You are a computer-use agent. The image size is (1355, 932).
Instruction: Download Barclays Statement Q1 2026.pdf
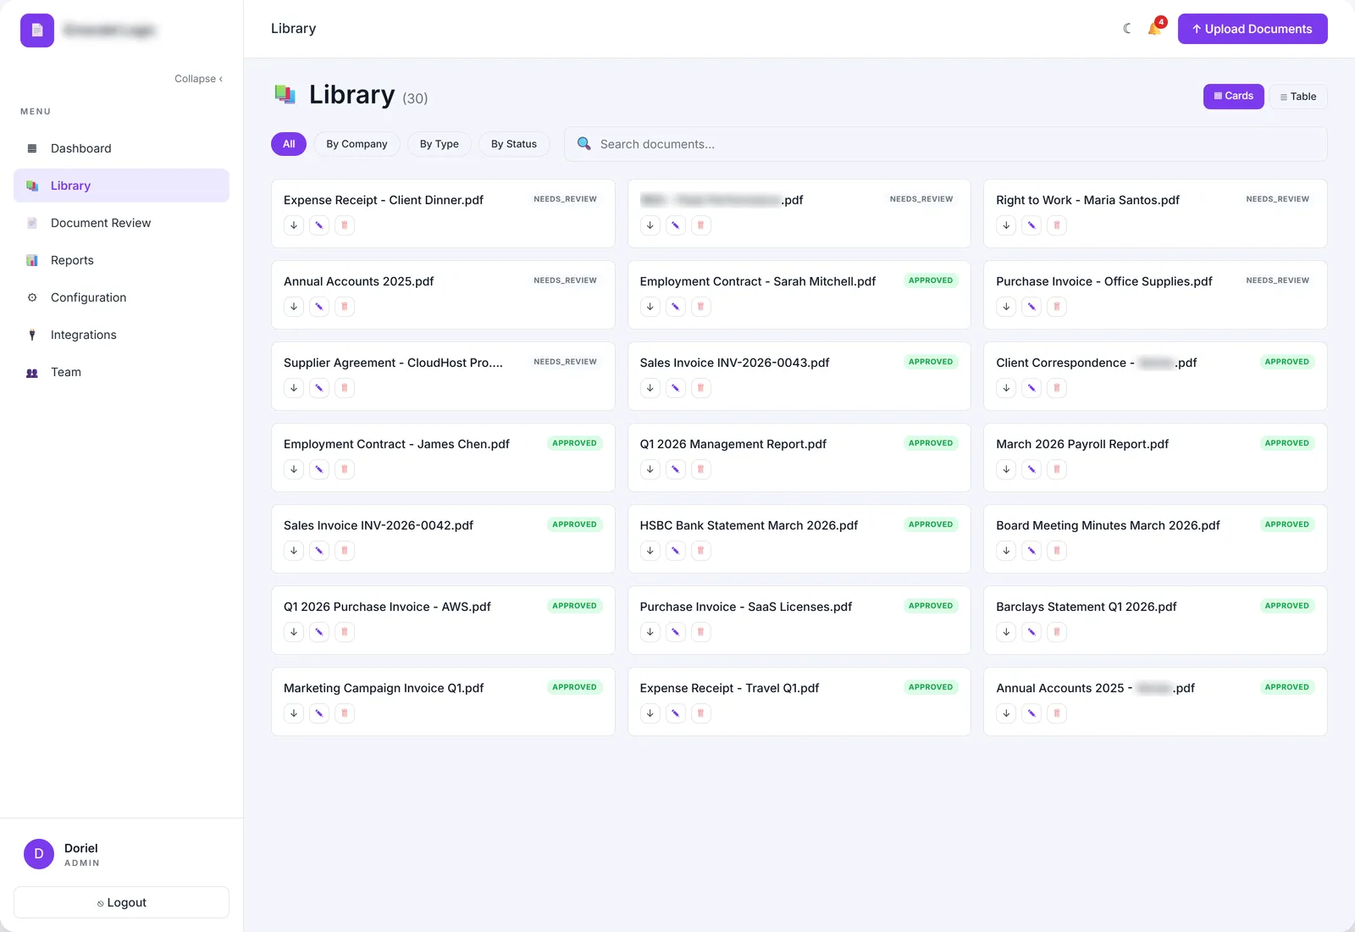pyautogui.click(x=1006, y=632)
